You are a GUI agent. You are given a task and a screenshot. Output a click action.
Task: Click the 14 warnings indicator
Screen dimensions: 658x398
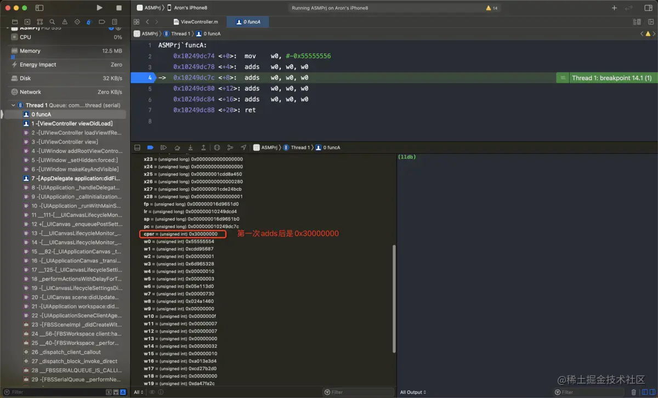click(x=492, y=8)
